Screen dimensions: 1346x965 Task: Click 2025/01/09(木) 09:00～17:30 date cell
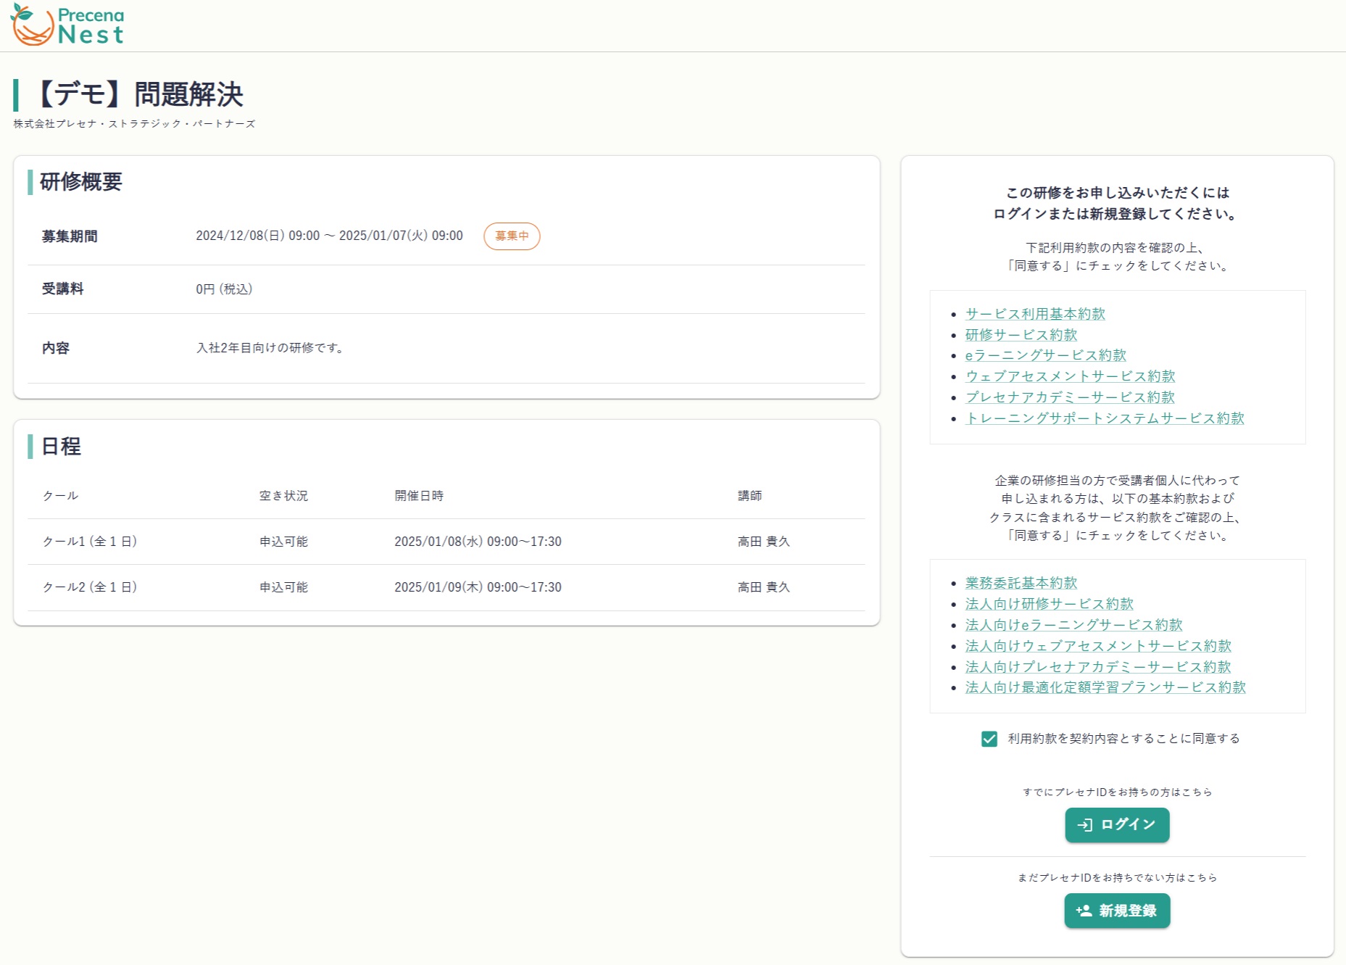(x=478, y=587)
